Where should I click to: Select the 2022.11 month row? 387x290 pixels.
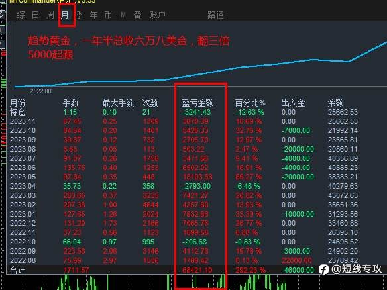pos(184,232)
